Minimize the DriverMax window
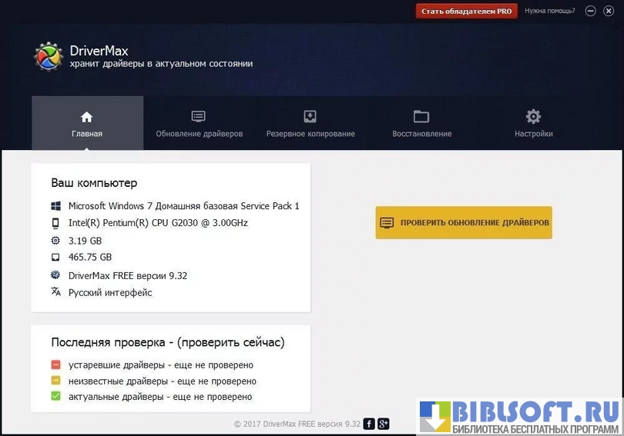The width and height of the screenshot is (624, 436). [x=591, y=11]
